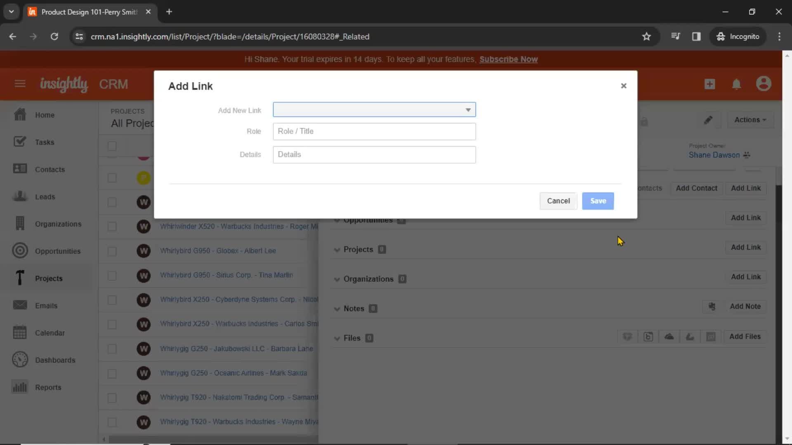Click the Whirlybird G950 Globex link
The height and width of the screenshot is (445, 792).
218,251
